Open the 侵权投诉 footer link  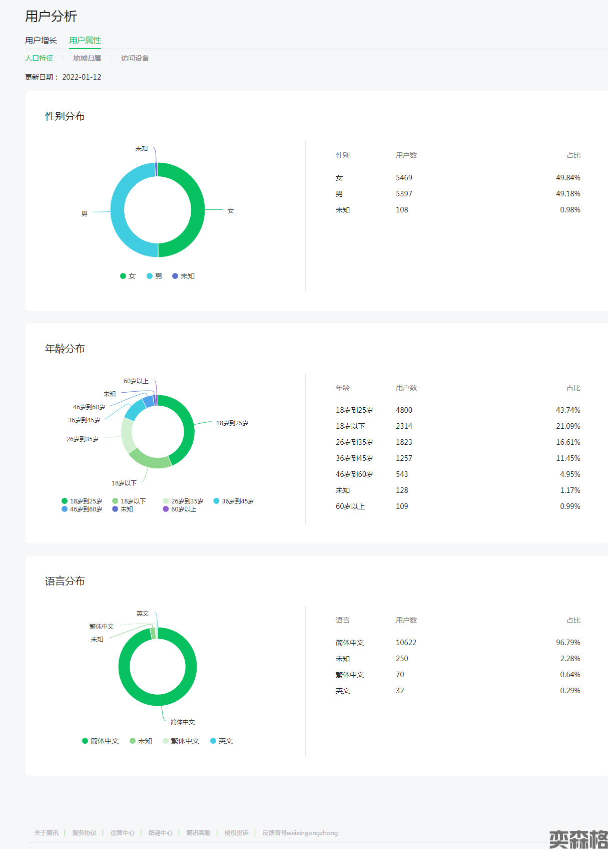(237, 832)
